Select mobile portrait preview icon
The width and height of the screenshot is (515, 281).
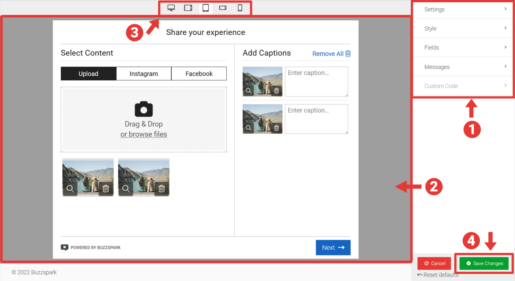pos(240,8)
